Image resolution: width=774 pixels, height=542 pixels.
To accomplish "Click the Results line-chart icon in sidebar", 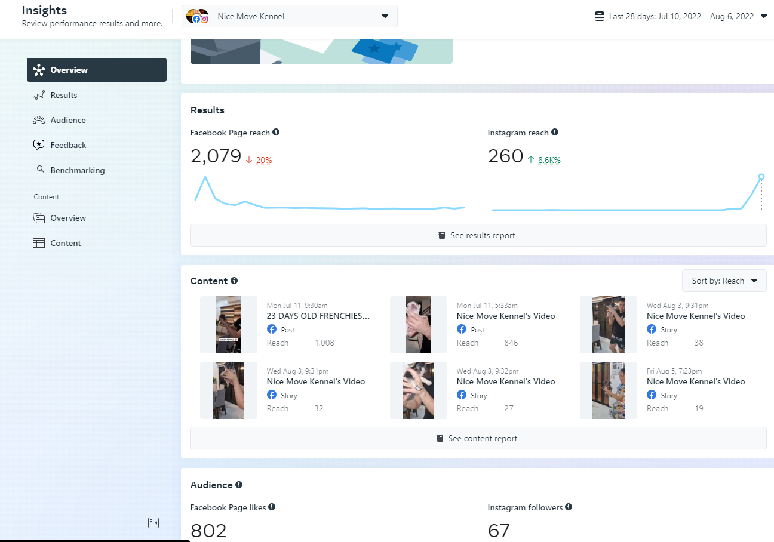I will coord(39,95).
